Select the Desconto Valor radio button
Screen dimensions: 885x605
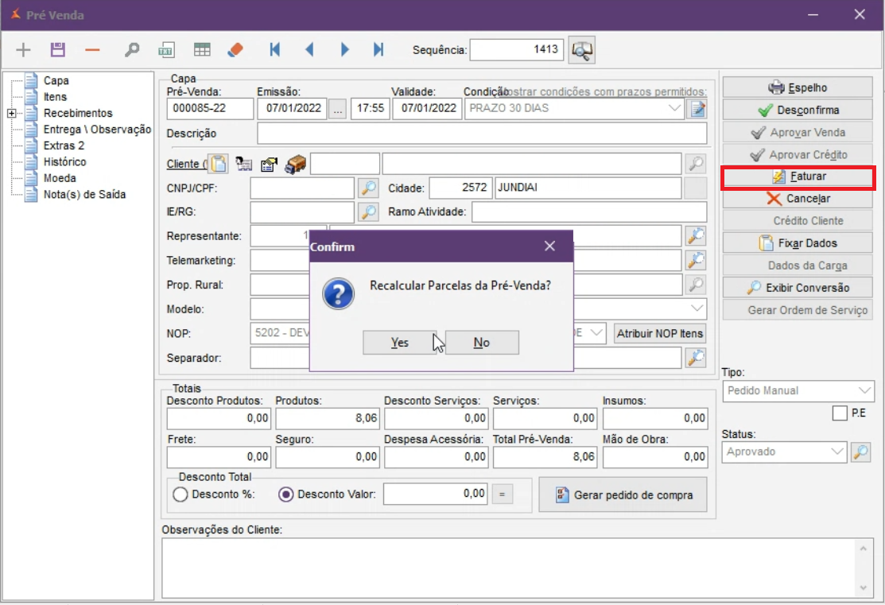pyautogui.click(x=286, y=494)
